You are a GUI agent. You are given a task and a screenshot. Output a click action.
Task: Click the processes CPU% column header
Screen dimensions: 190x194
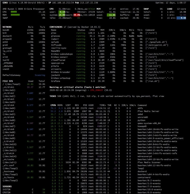53,105
